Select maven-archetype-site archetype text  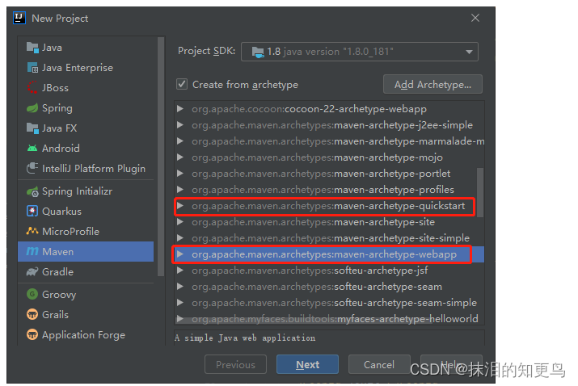click(314, 222)
